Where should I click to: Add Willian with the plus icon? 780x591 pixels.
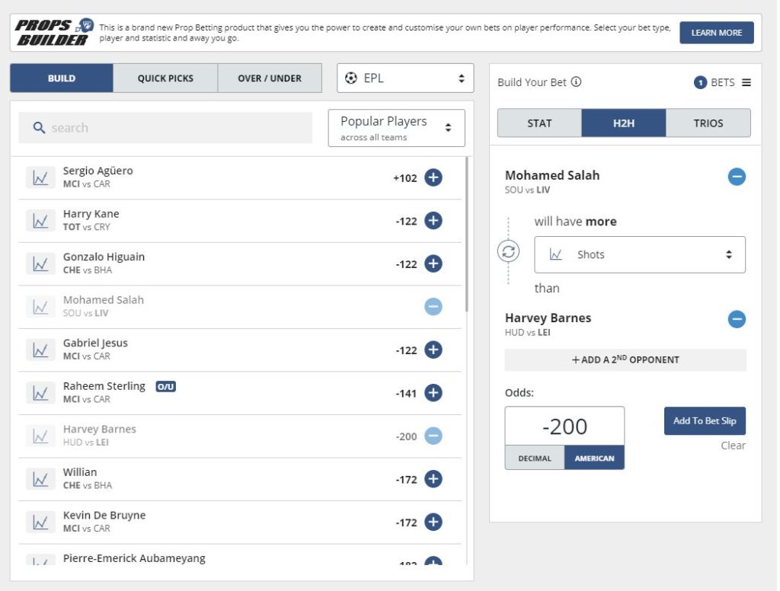click(x=433, y=479)
